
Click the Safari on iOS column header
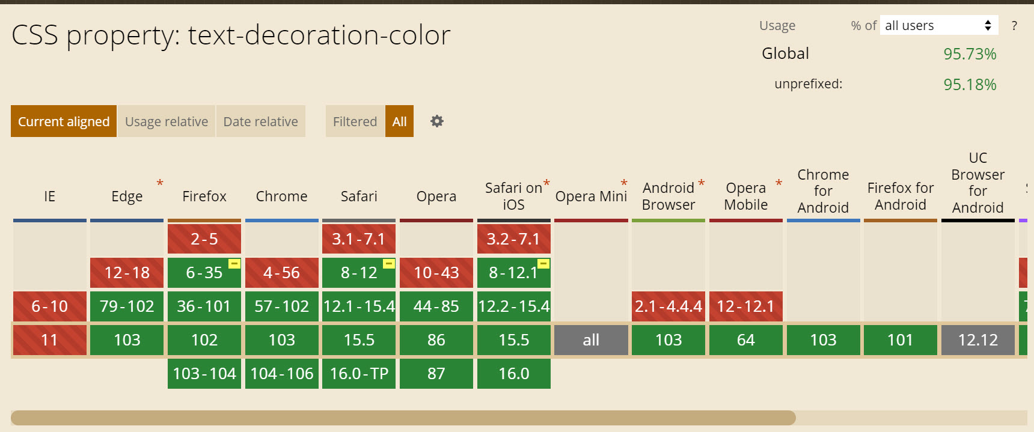(x=514, y=196)
